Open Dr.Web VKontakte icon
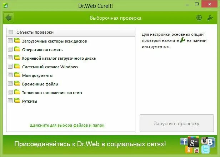 coord(211,142)
